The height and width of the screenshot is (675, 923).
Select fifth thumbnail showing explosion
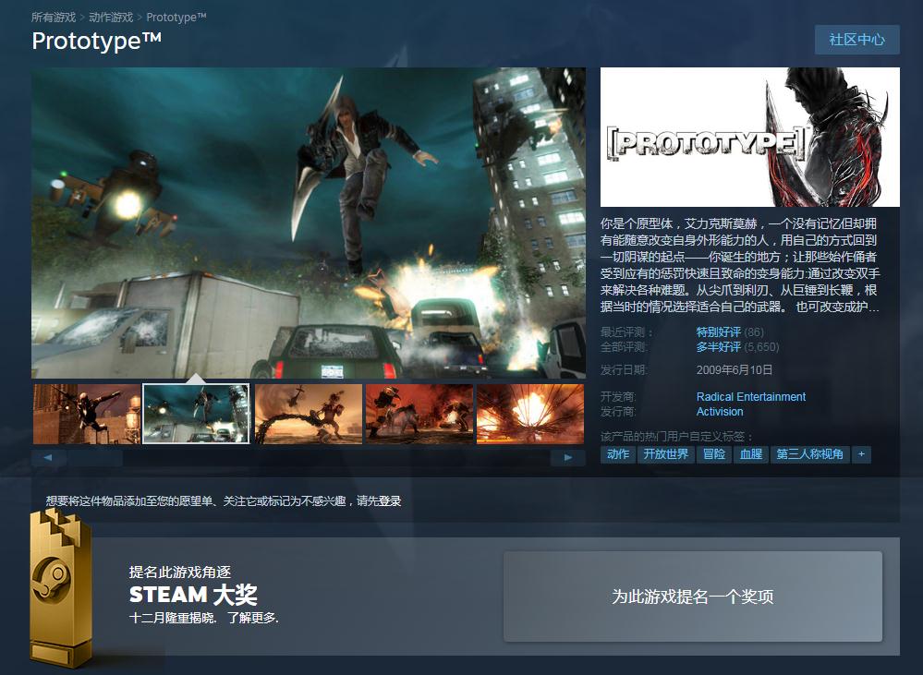[530, 414]
